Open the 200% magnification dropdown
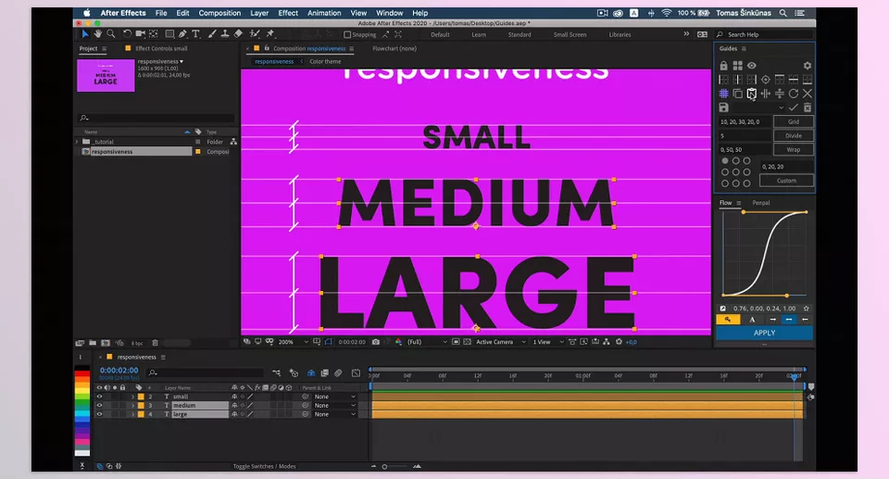Viewport: 889px width, 479px height. point(294,342)
